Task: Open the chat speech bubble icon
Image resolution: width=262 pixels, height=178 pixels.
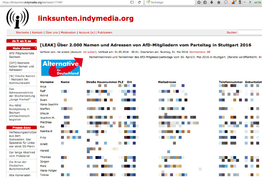Action: pyautogui.click(x=226, y=2)
